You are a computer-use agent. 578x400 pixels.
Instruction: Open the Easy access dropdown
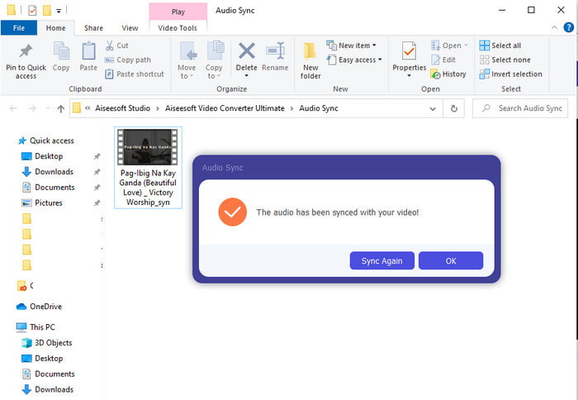[x=354, y=60]
